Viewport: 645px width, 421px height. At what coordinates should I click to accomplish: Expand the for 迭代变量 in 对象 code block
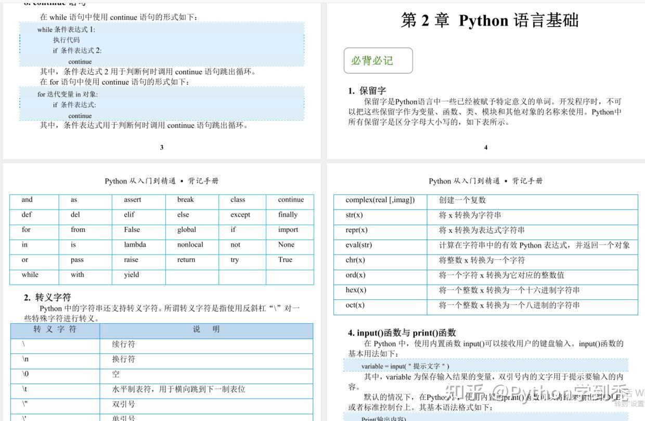[x=161, y=104]
